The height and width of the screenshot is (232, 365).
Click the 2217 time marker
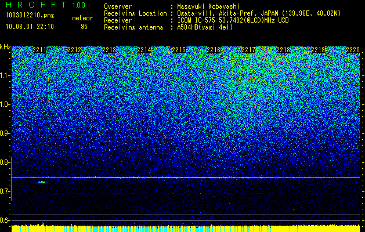pos(248,49)
